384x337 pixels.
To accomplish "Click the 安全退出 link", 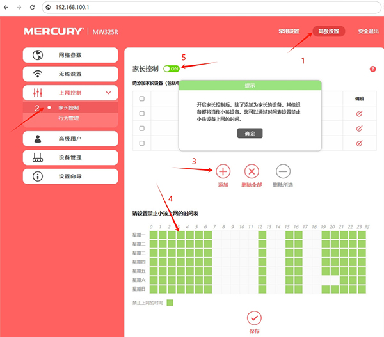I will [x=369, y=31].
